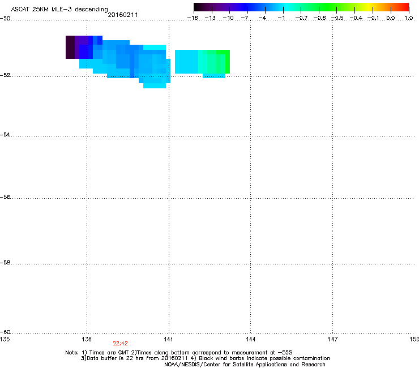Click the -4 colorbar tick label
The width and height of the screenshot is (419, 368).
click(x=263, y=18)
